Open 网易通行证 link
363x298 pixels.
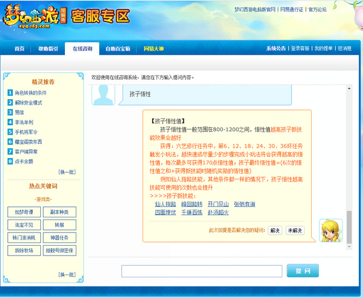(292, 9)
